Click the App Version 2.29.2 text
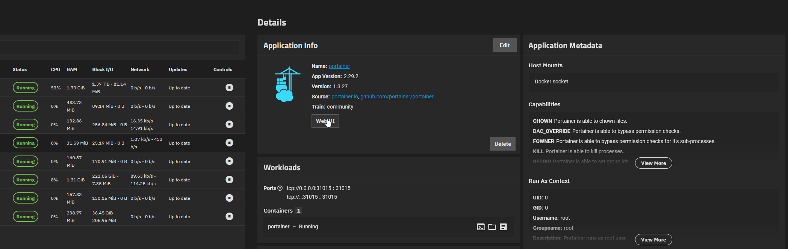 335,76
